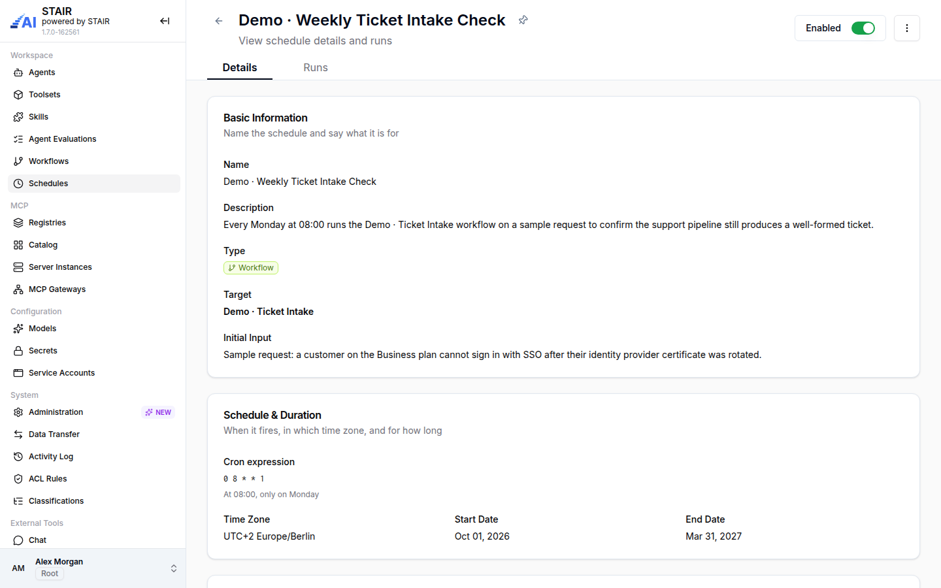Open Administration settings
The height and width of the screenshot is (588, 941).
(94, 412)
